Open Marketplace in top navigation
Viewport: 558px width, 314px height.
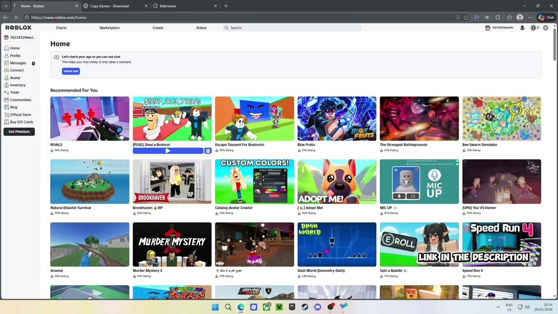[109, 28]
